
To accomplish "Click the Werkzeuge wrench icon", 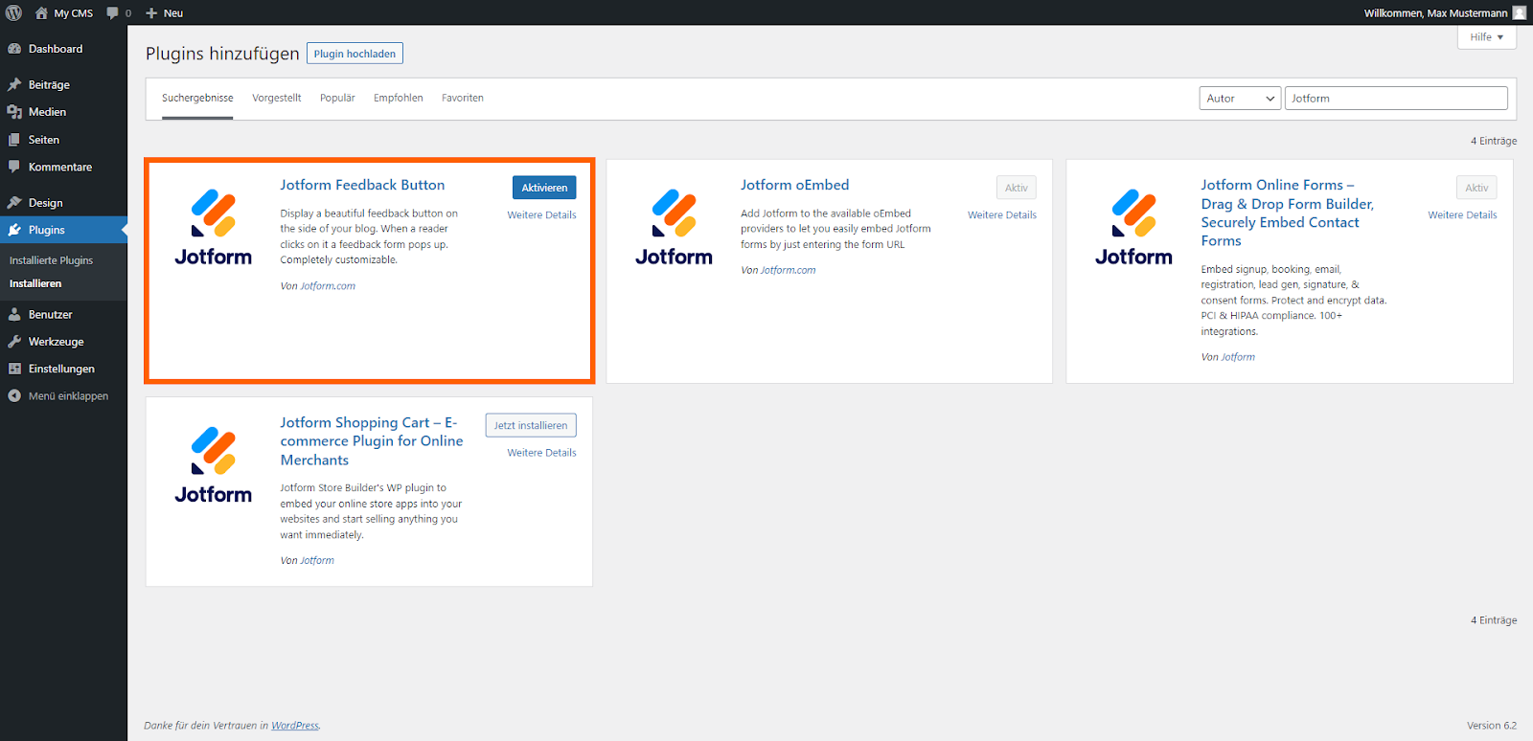I will point(14,342).
